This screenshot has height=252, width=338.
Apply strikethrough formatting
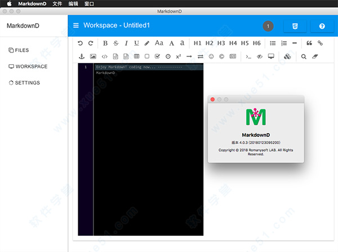pos(115,43)
